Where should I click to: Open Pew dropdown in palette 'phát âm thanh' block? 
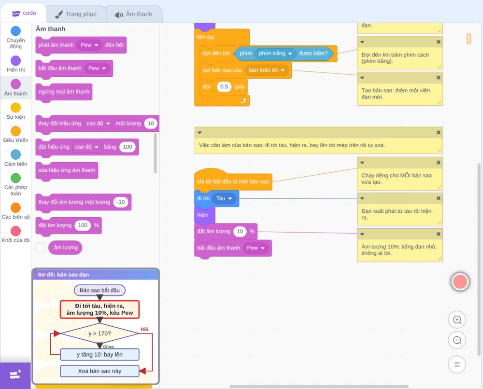[89, 45]
